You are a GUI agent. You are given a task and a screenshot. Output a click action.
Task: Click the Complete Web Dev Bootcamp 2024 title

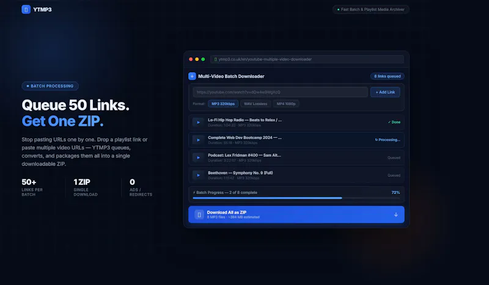[245, 138]
